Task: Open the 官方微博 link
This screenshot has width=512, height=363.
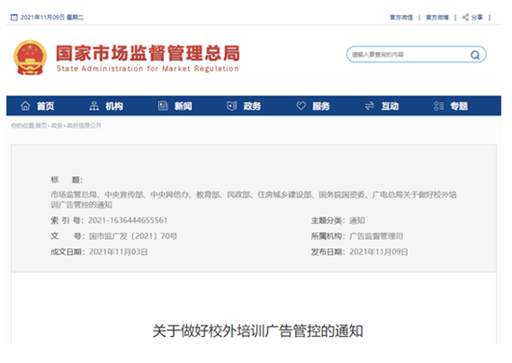Action: pos(438,18)
